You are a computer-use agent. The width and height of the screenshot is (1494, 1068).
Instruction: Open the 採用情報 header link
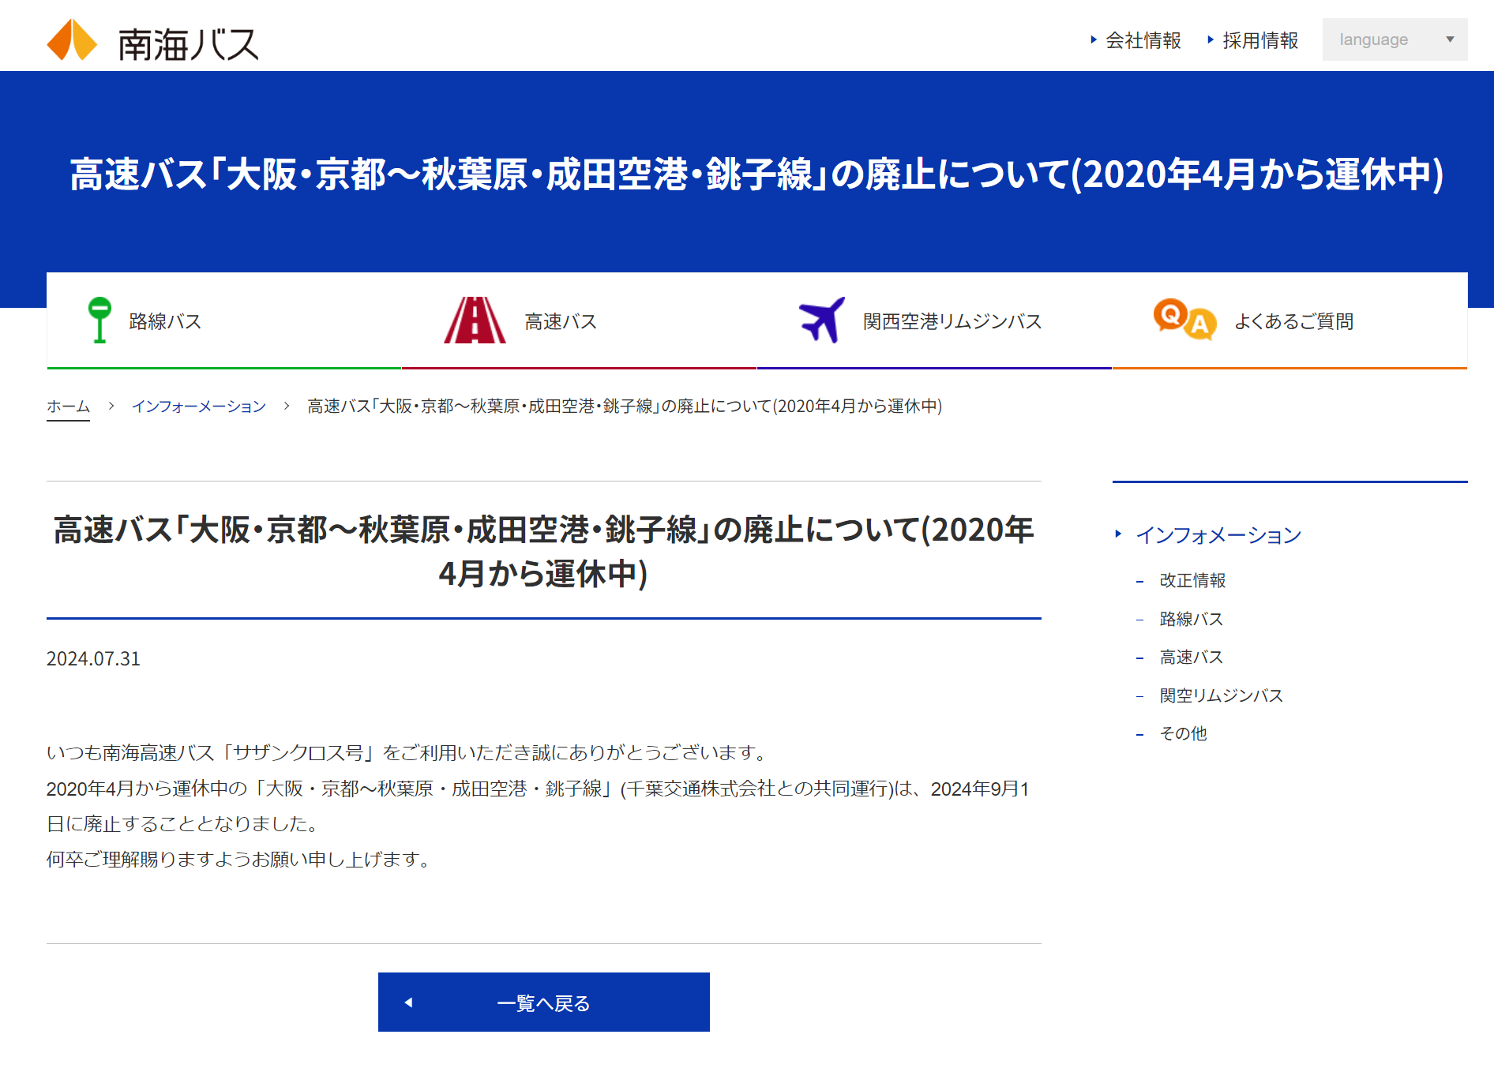pos(1253,40)
